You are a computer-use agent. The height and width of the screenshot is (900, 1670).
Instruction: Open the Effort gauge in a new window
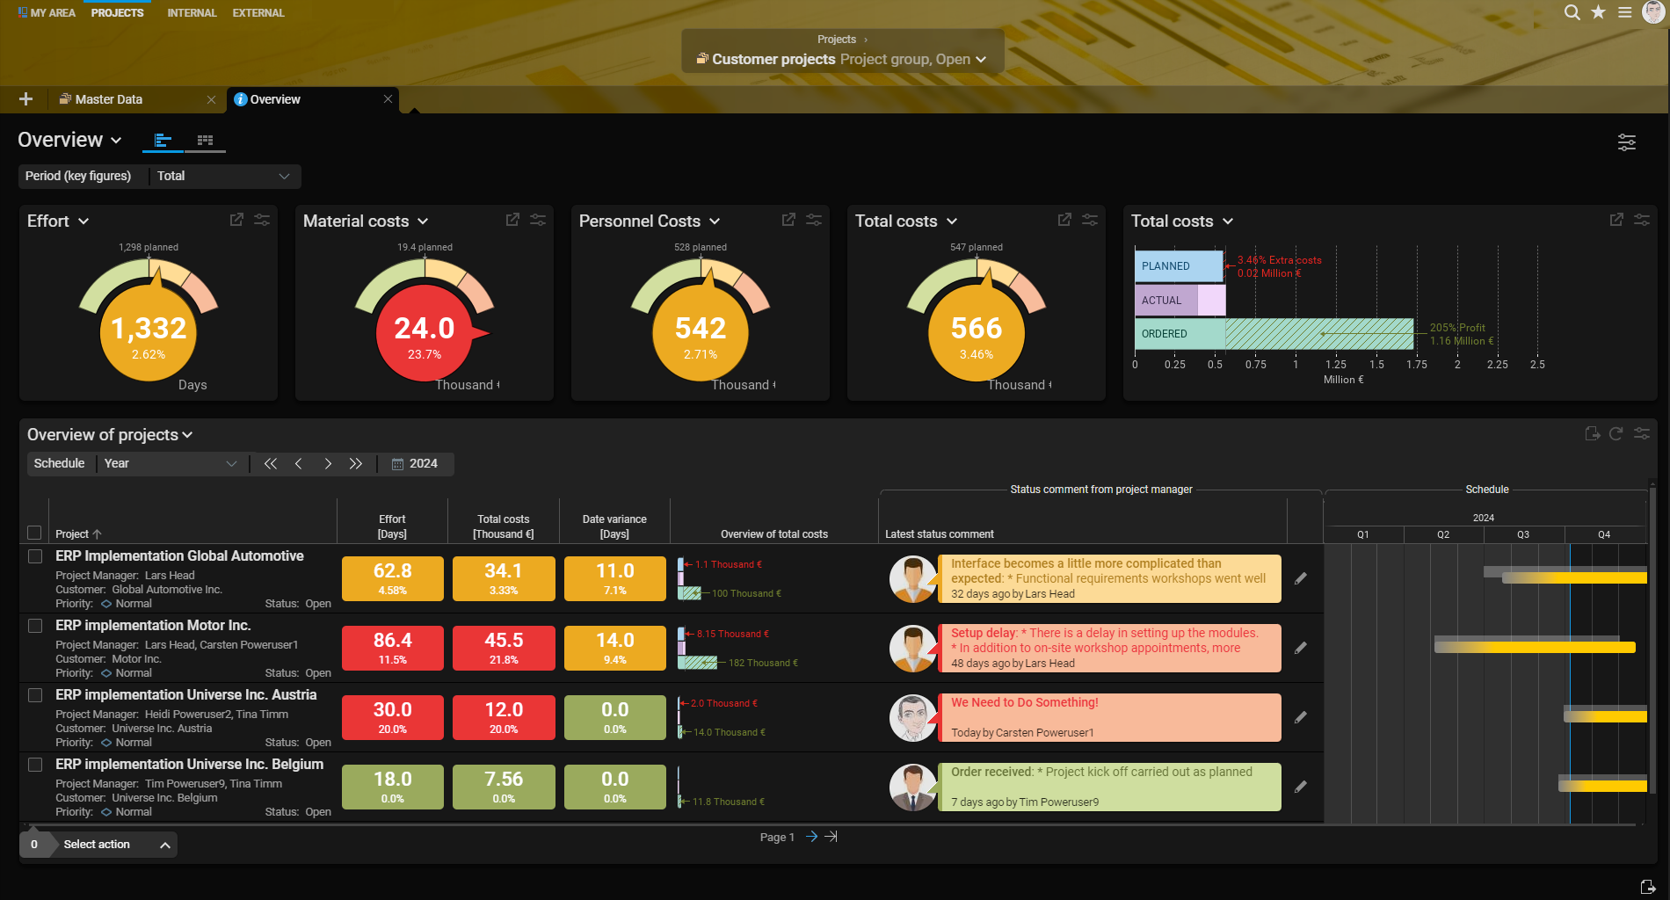point(236,220)
